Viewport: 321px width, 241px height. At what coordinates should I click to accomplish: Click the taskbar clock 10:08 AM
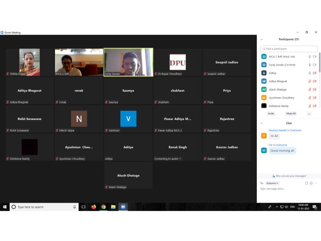coord(303,207)
